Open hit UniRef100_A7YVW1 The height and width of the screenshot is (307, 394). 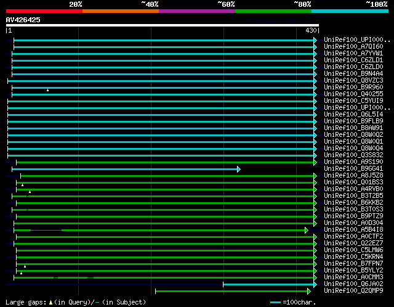point(353,54)
